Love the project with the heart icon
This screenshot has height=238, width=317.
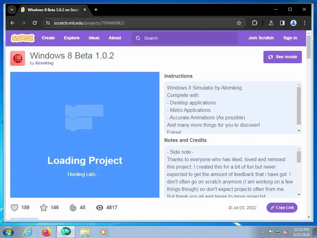pos(15,208)
